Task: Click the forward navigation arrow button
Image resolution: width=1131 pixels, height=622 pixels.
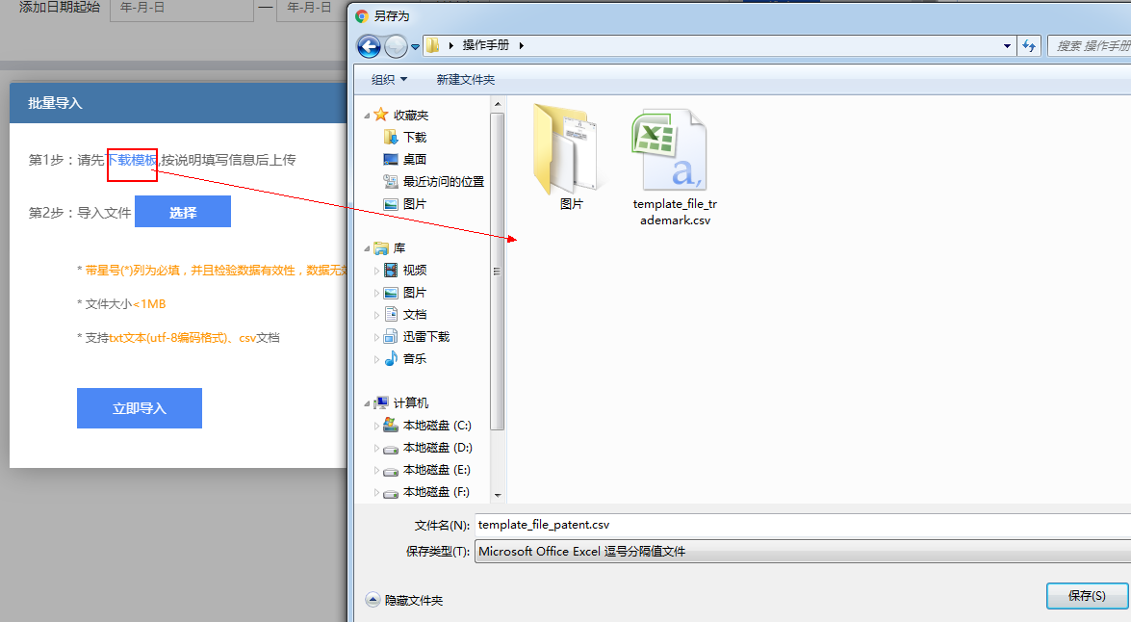Action: click(x=395, y=46)
